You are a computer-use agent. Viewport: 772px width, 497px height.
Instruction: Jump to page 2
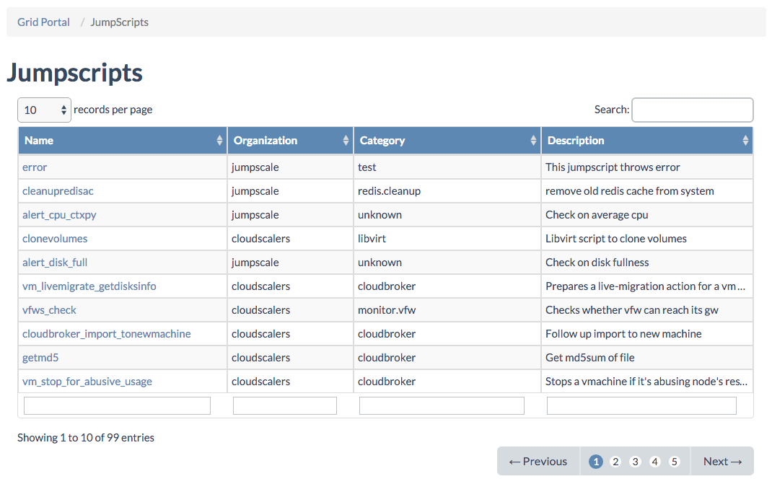(615, 462)
